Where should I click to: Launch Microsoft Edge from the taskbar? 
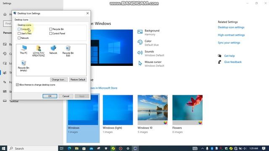[69, 148]
